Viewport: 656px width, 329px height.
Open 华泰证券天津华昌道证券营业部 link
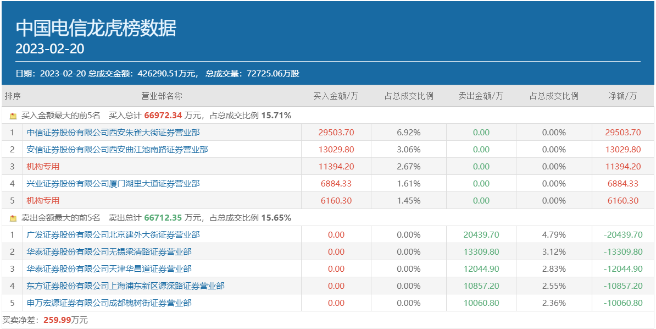tap(109, 269)
